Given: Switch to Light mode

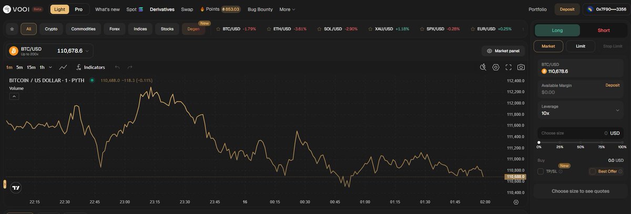Looking at the screenshot, I should (59, 9).
